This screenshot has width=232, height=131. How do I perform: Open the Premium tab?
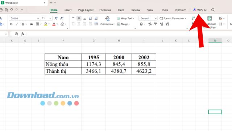(181, 10)
